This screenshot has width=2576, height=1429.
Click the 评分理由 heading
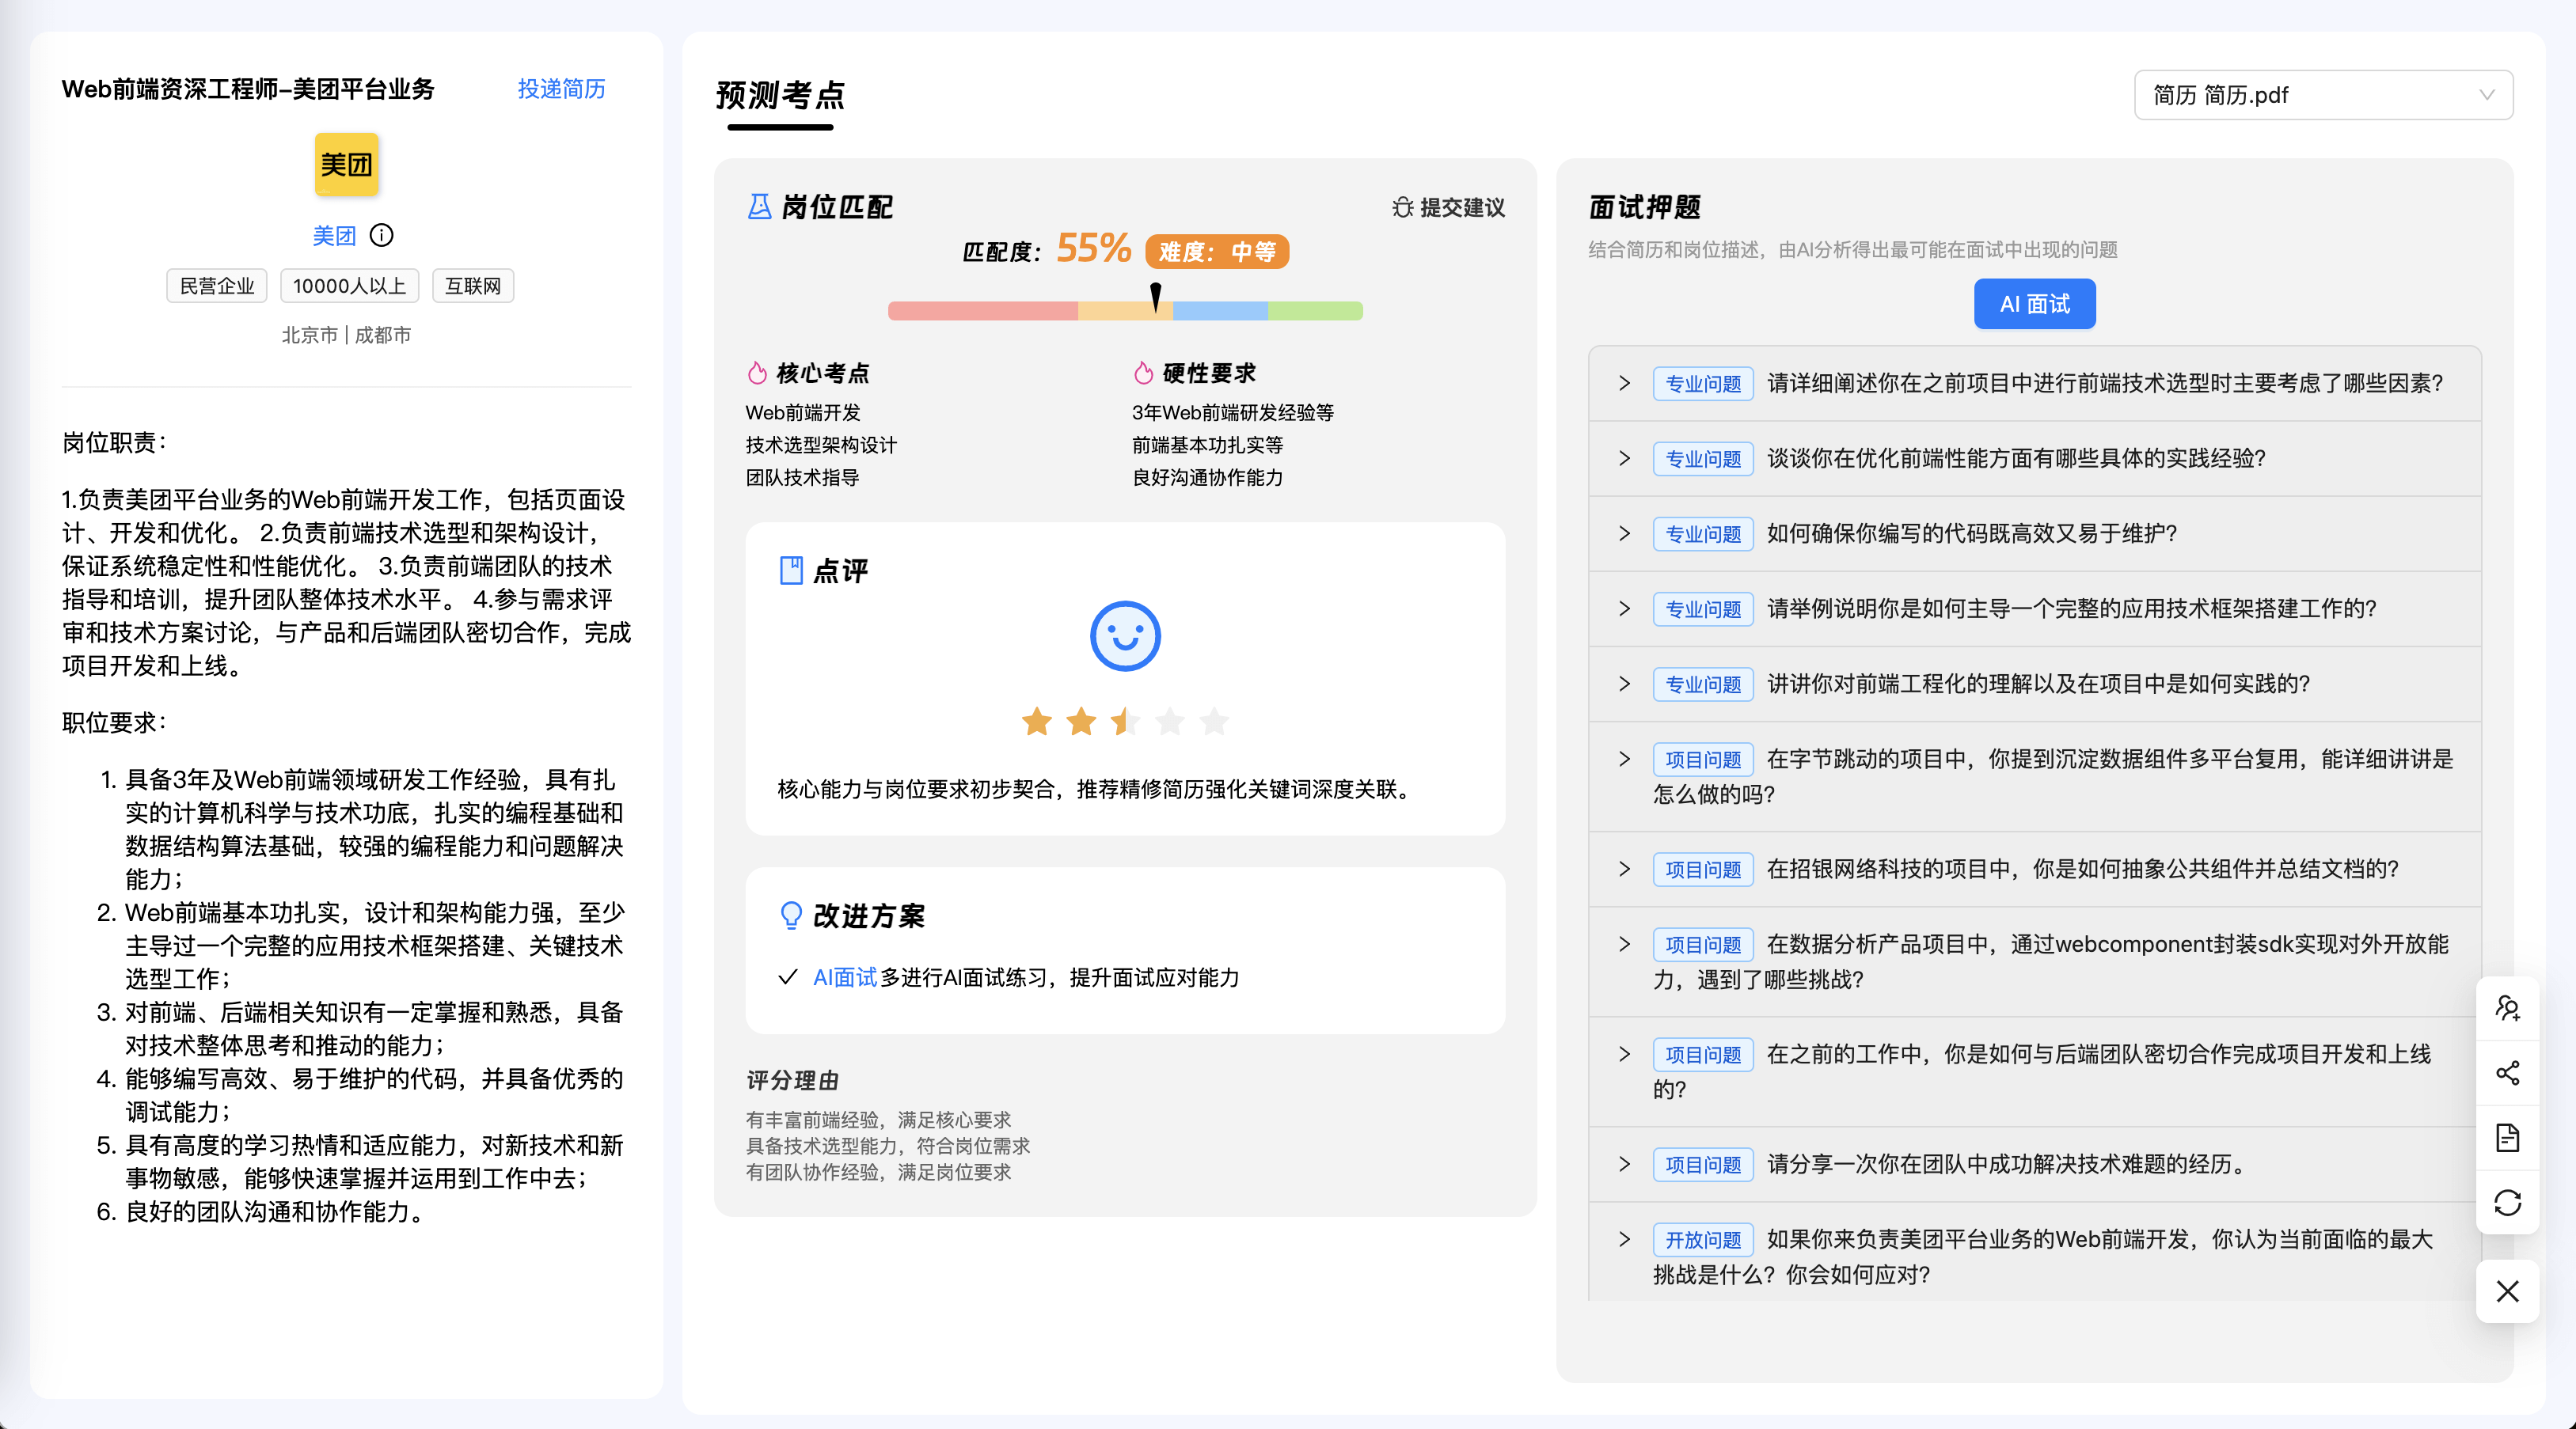793,1080
